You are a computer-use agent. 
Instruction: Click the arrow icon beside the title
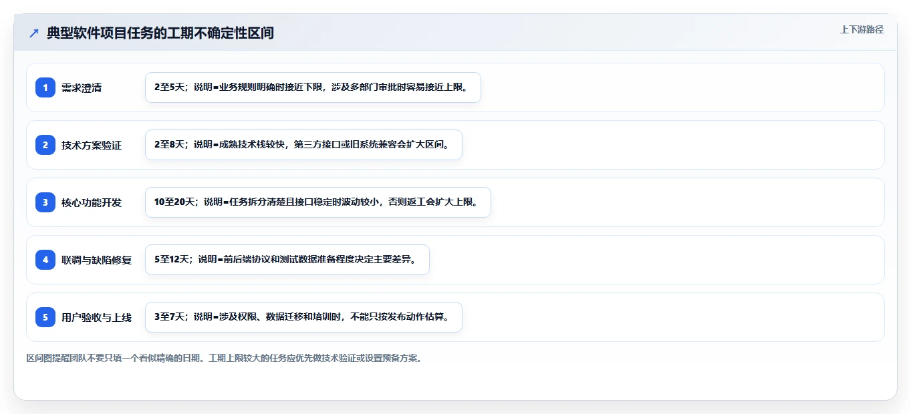(x=34, y=33)
